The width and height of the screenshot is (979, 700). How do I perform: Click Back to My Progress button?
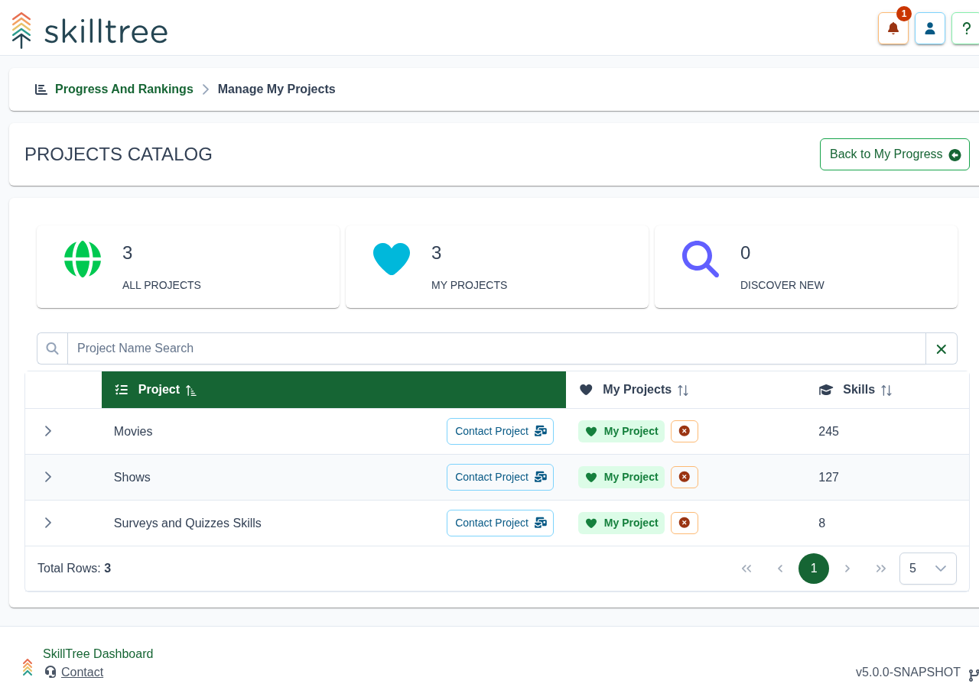[894, 154]
